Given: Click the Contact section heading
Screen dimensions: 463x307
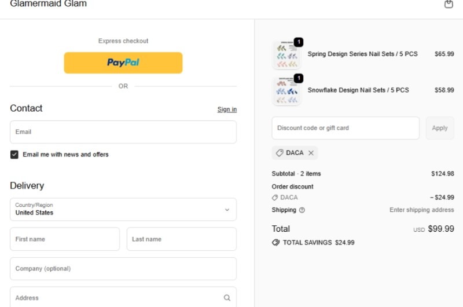Looking at the screenshot, I should [26, 108].
